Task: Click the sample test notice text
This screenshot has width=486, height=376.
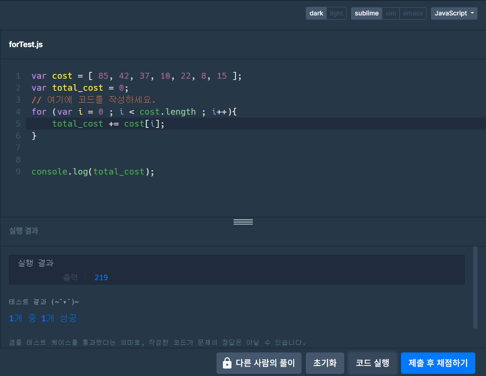Action: click(x=157, y=342)
